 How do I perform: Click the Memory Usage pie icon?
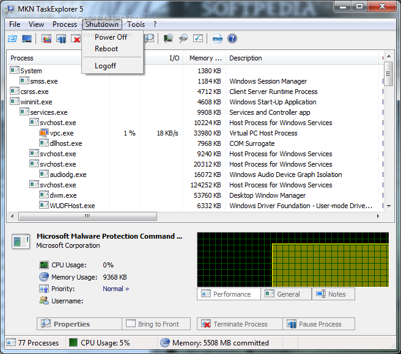[44, 277]
